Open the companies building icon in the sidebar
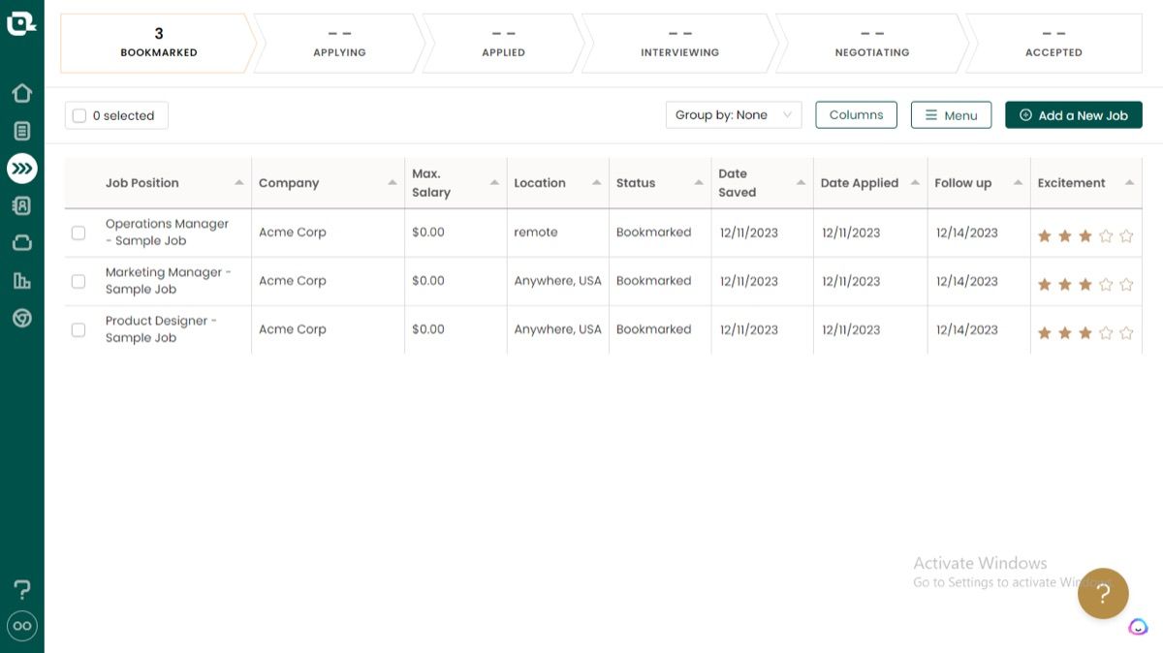Screen dimensions: 1163x653 [x=21, y=281]
